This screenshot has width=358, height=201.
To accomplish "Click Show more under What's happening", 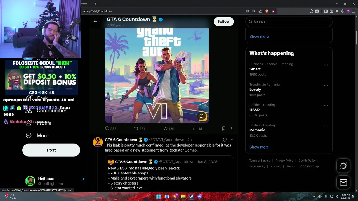I will (259, 147).
